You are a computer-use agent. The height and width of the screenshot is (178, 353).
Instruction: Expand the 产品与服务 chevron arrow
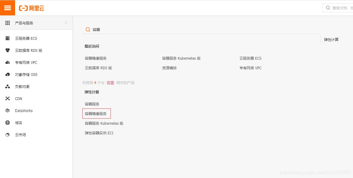pyautogui.click(x=66, y=23)
